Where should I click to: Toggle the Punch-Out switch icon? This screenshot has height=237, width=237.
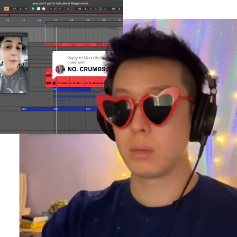click(x=105, y=9)
